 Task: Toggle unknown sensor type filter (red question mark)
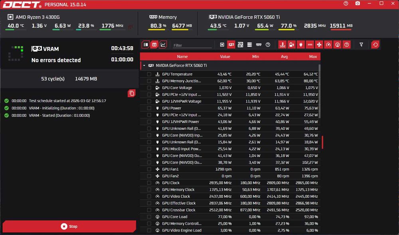pos(347,45)
